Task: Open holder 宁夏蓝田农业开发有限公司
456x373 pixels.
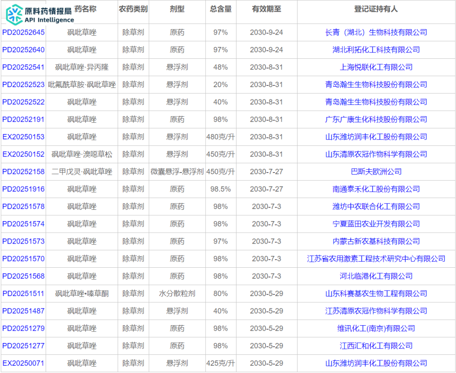Action: (376, 224)
